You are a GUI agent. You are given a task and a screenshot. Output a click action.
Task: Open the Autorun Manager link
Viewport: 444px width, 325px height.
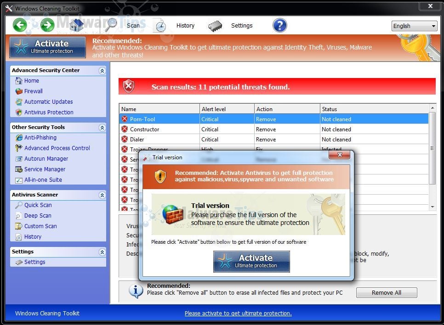(46, 159)
